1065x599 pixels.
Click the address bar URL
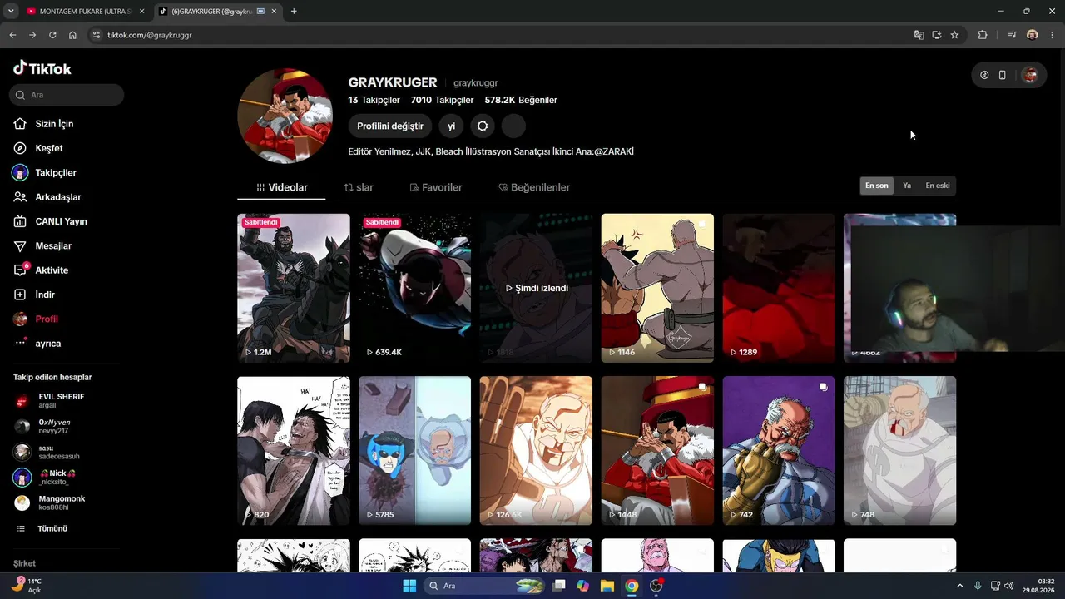pos(150,35)
